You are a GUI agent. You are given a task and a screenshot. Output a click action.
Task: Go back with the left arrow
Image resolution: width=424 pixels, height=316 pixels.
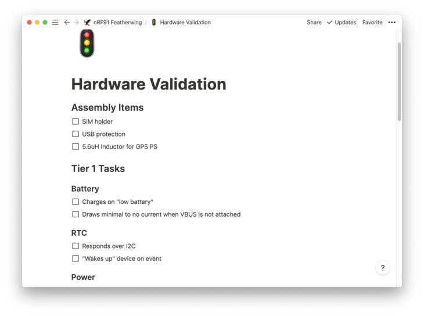[x=67, y=23]
